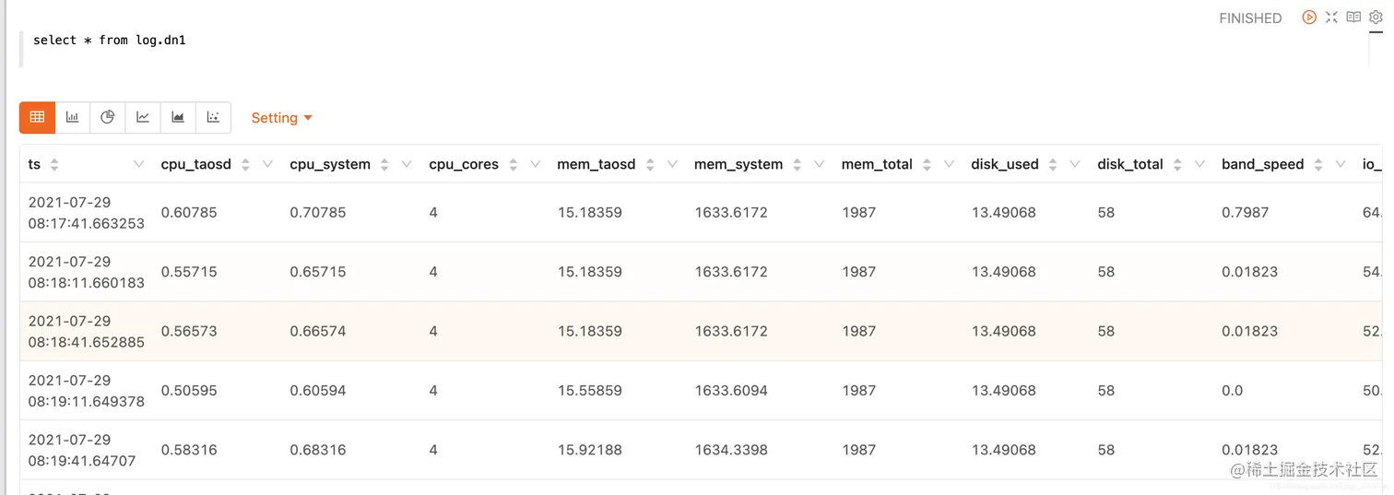The image size is (1394, 495).
Task: Switch to scatter chart view
Action: (x=213, y=117)
